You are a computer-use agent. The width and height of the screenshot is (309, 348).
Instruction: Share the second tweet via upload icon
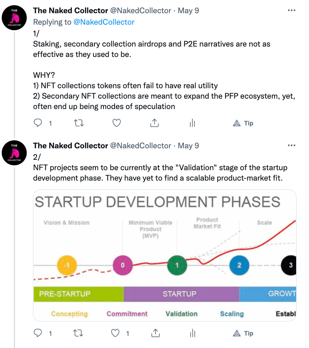156,333
